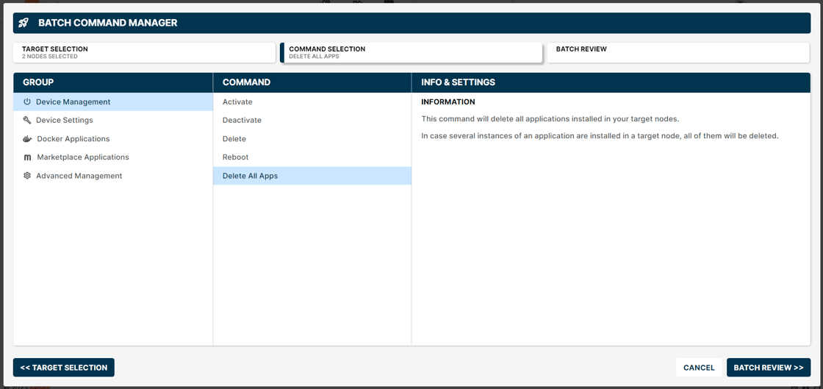Select the Advanced Management group
Screen dimensions: 823x389
113,176
